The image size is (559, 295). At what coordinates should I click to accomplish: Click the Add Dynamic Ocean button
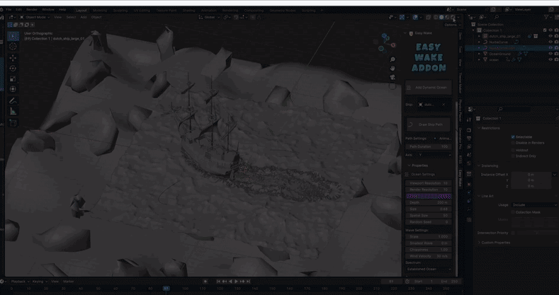click(x=429, y=88)
